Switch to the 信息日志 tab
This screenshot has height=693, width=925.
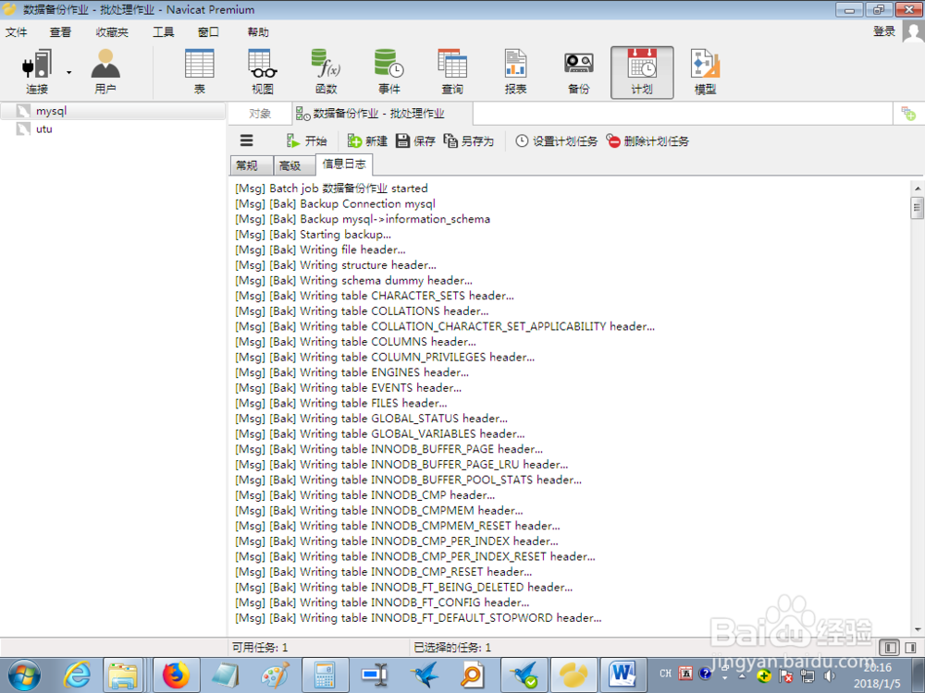(344, 164)
